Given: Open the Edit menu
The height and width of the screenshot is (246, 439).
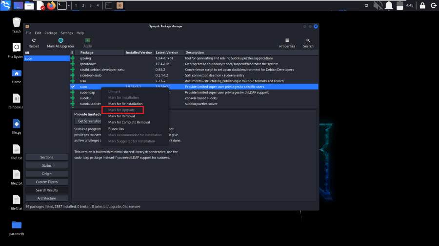Looking at the screenshot, I should click(x=38, y=33).
